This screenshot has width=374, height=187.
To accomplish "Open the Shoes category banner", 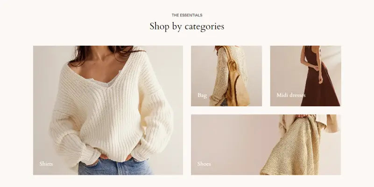I will pyautogui.click(x=266, y=145).
